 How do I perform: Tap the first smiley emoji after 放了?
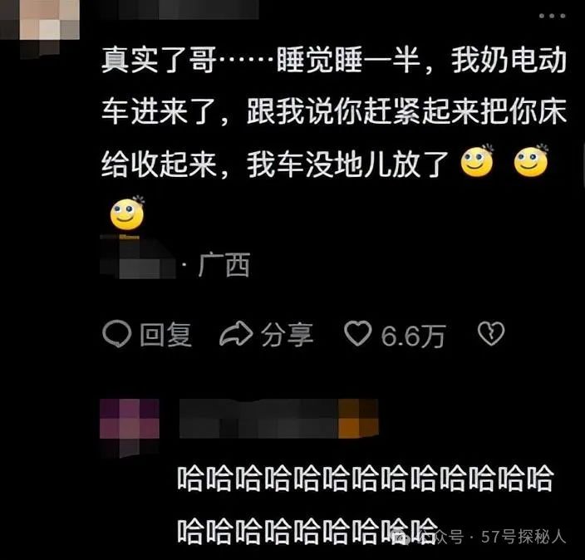coord(477,161)
